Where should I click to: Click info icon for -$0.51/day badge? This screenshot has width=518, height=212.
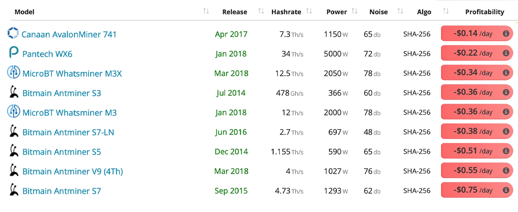pos(505,151)
